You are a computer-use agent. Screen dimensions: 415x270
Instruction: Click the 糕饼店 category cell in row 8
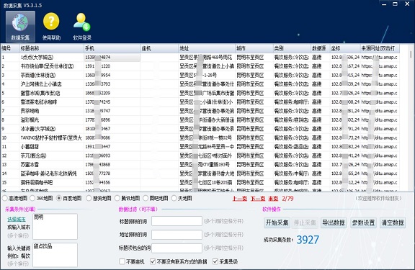292,120
